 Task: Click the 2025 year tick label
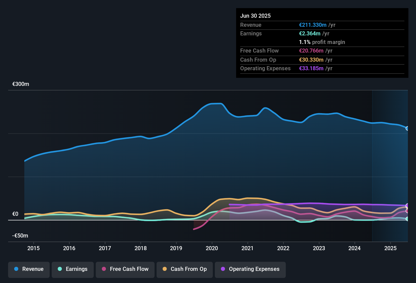[390, 248]
